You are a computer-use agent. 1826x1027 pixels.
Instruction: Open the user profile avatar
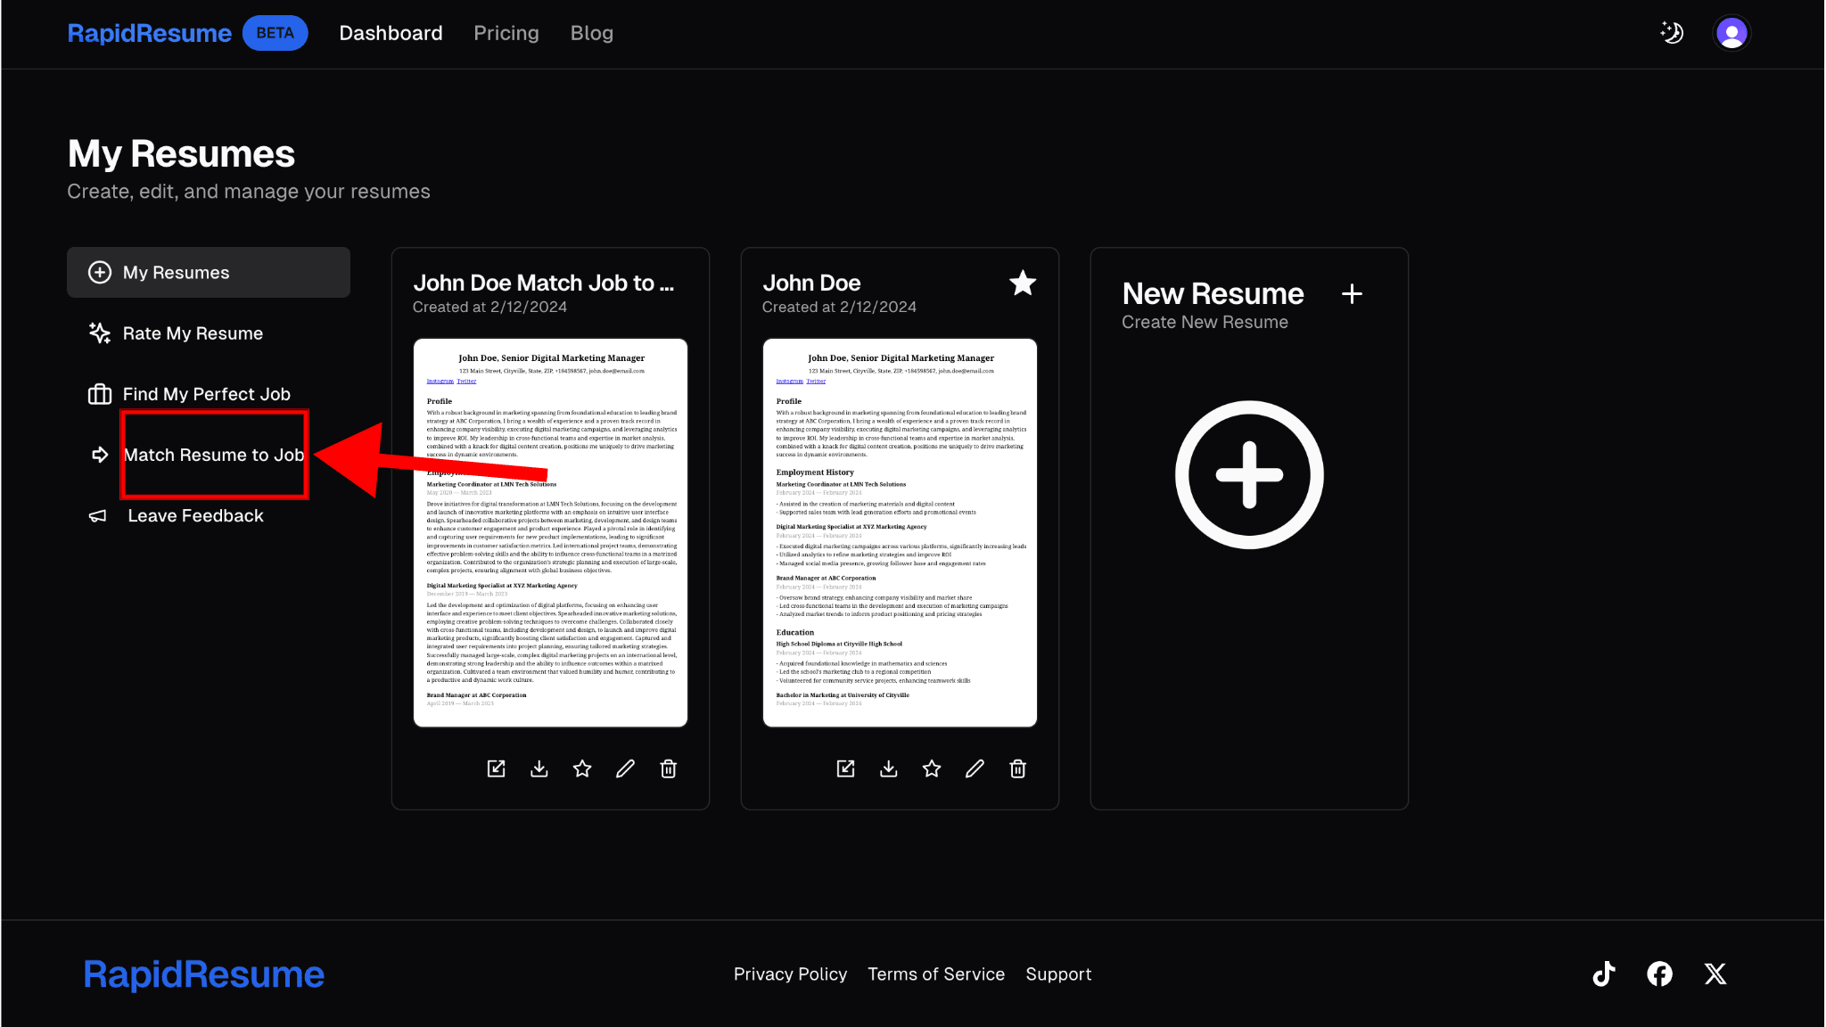point(1731,33)
